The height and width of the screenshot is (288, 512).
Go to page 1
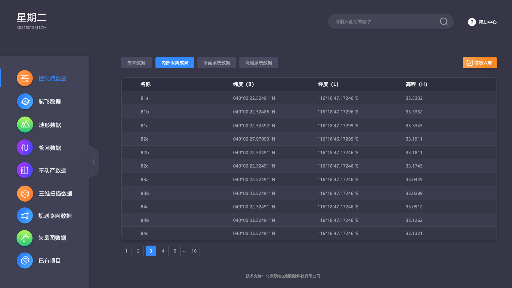coord(126,251)
